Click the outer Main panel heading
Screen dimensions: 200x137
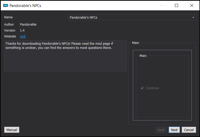click(x=135, y=43)
